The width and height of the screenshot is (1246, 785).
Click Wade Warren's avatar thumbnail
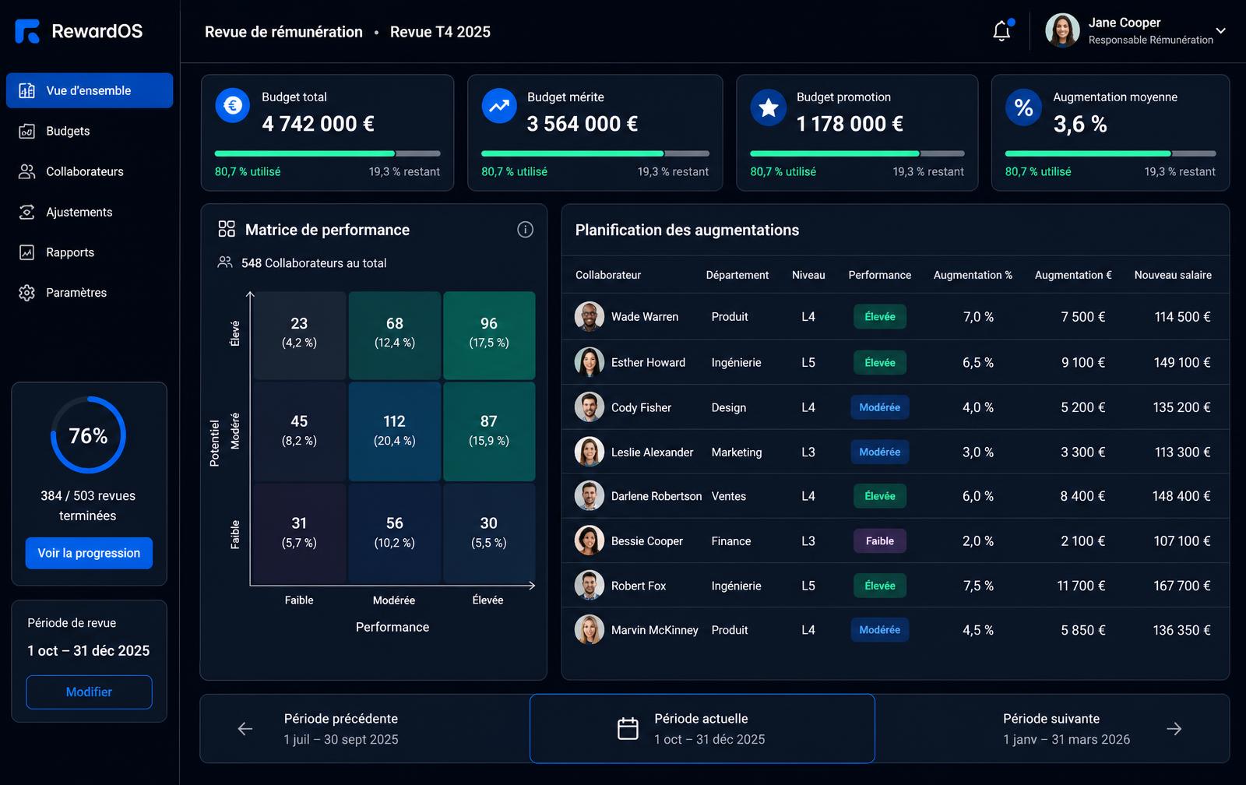(590, 317)
